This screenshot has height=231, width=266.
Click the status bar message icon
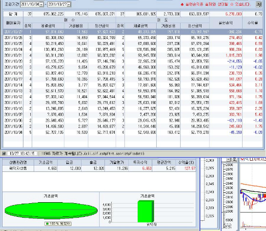pyautogui.click(x=4, y=154)
